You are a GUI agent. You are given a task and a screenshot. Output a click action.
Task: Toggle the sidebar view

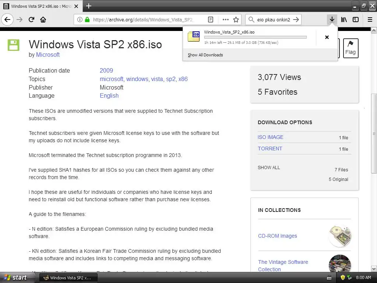click(356, 20)
